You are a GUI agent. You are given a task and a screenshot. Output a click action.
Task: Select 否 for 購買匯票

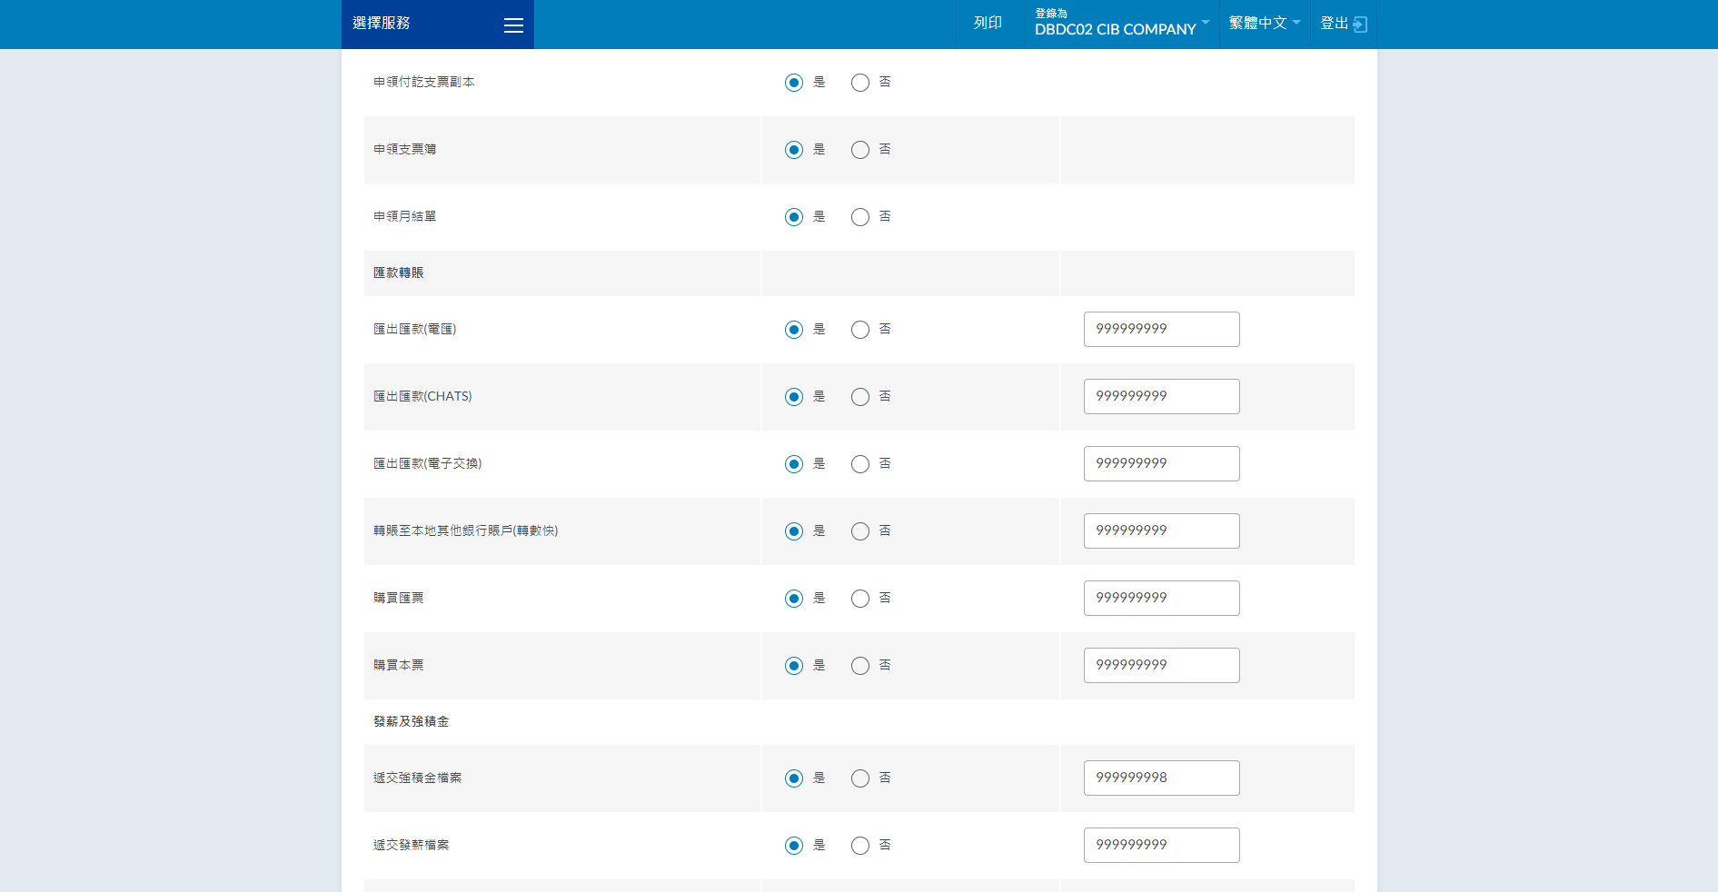[860, 599]
